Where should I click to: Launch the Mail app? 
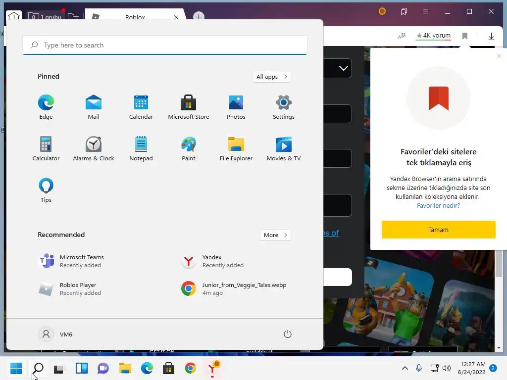(94, 107)
